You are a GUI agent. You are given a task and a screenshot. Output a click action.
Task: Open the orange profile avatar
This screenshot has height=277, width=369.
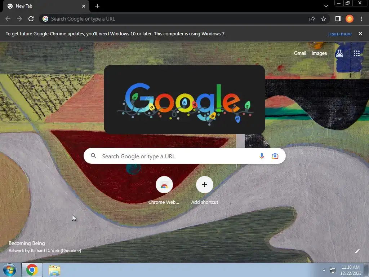[350, 19]
